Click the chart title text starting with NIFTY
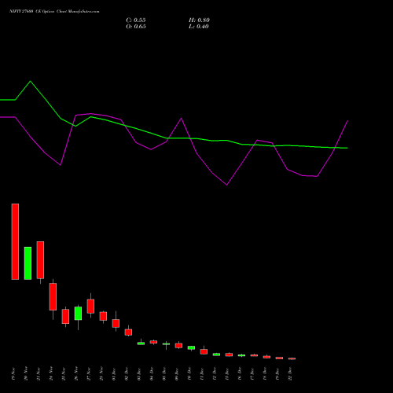393x393 pixels. [54, 12]
